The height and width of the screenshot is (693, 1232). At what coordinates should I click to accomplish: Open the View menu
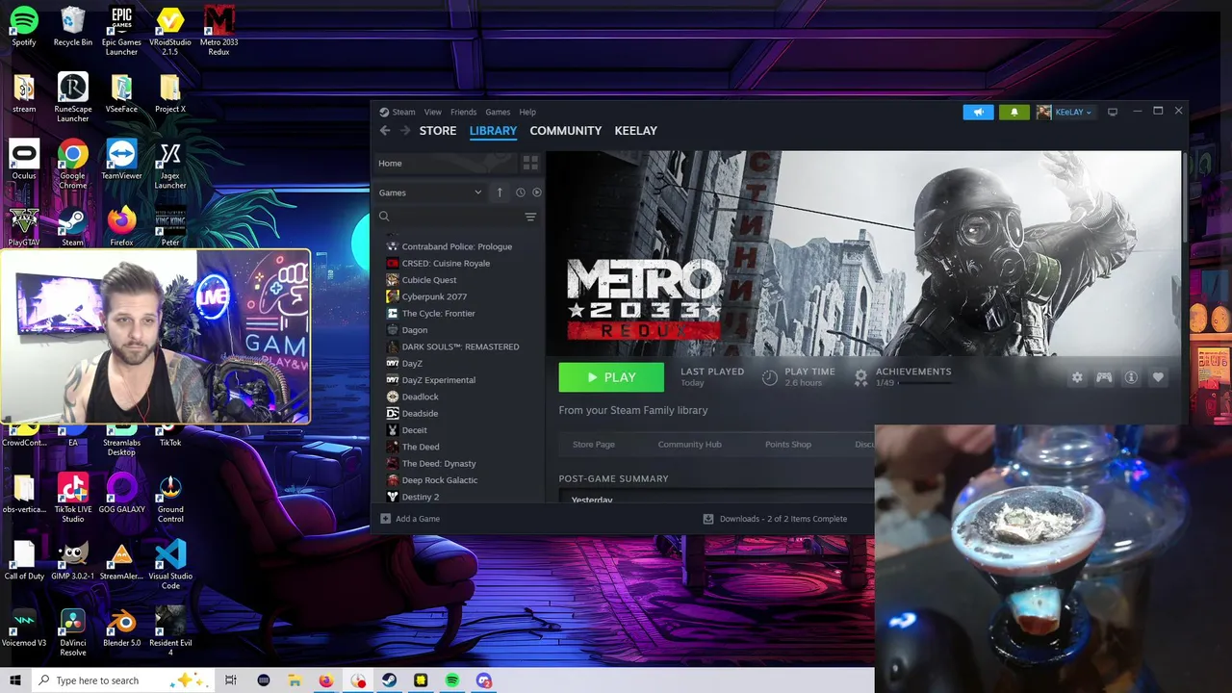(433, 112)
